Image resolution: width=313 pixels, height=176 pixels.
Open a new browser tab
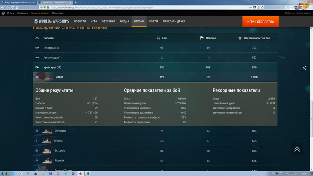tap(76, 2)
